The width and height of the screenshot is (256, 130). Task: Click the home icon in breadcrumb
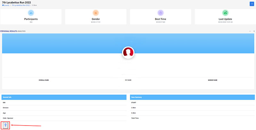click(3, 5)
